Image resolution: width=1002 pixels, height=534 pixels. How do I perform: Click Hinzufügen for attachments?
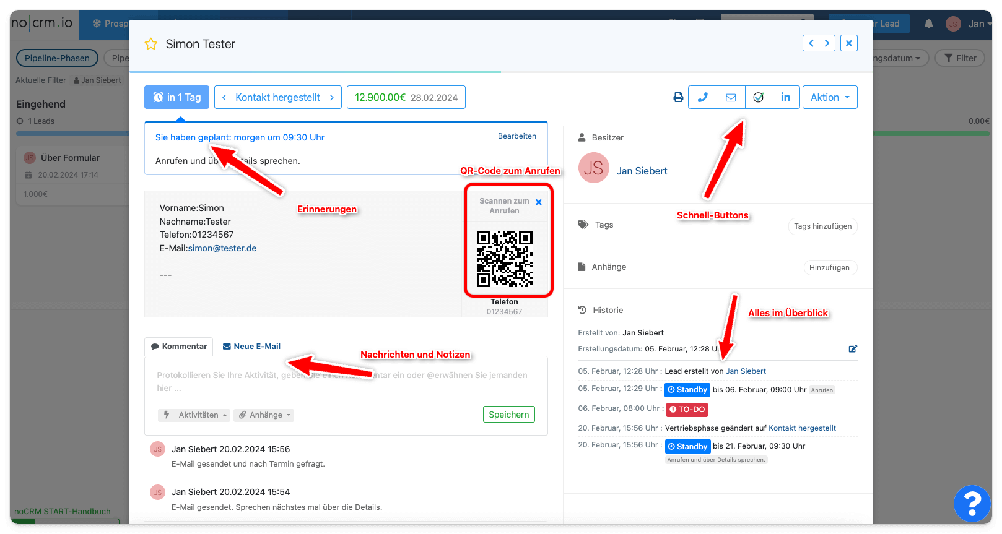[x=830, y=268]
